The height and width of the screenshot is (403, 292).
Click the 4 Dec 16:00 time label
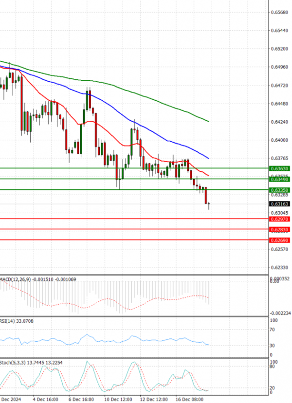pos(45,400)
